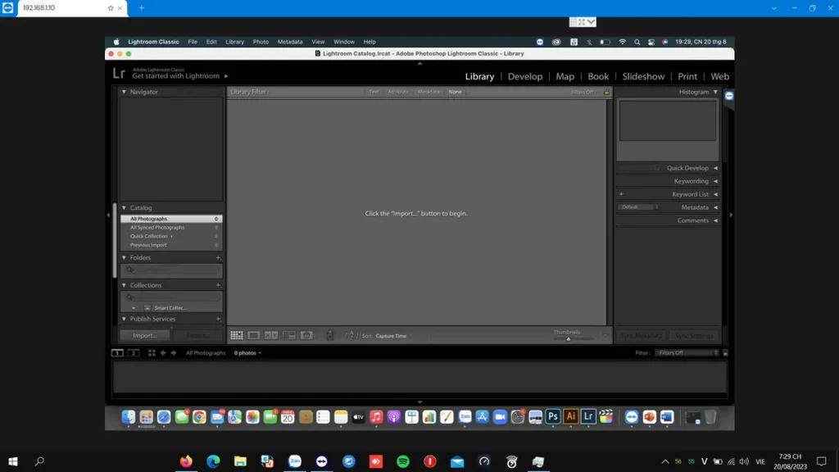Expand the Metadata panel
The image size is (839, 472).
715,207
